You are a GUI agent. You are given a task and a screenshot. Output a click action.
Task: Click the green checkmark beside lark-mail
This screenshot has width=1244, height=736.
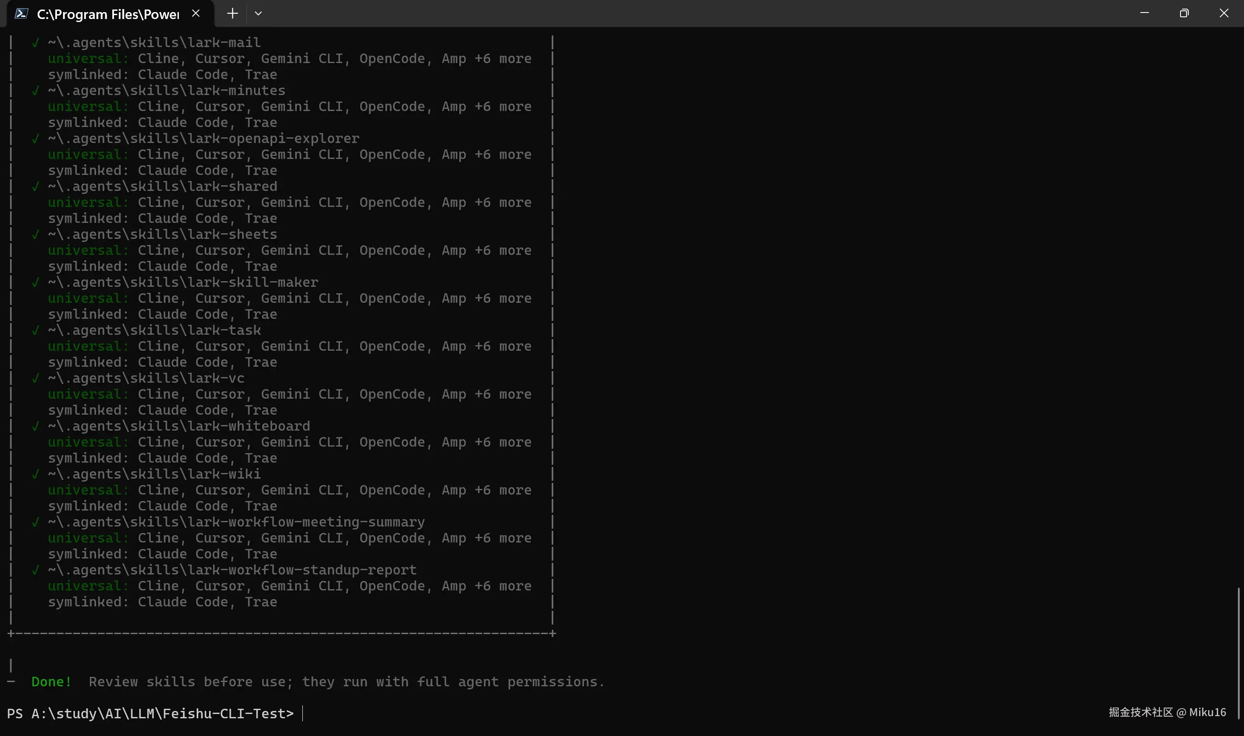pos(35,43)
